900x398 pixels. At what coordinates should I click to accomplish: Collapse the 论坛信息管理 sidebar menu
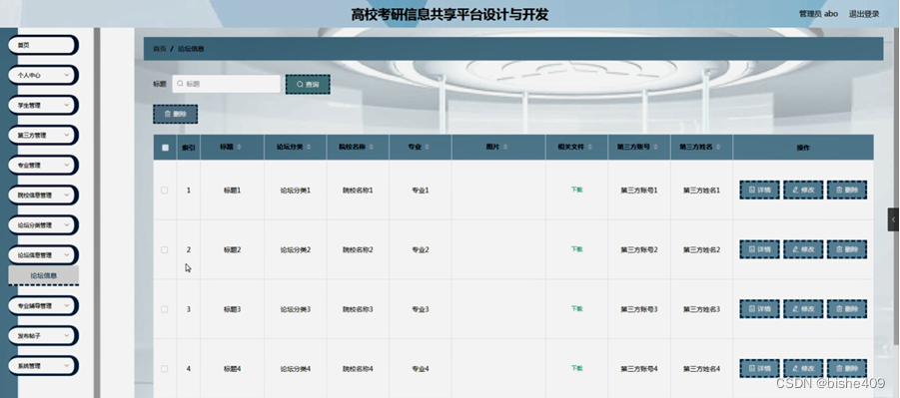pos(43,255)
